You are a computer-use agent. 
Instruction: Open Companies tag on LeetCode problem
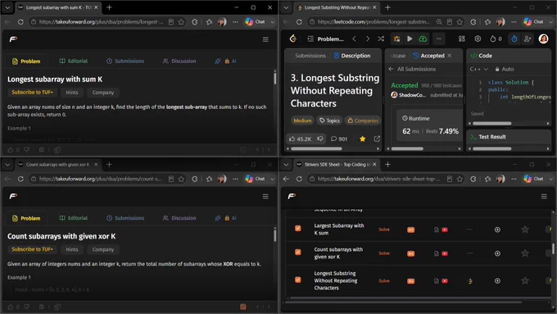[x=363, y=121]
